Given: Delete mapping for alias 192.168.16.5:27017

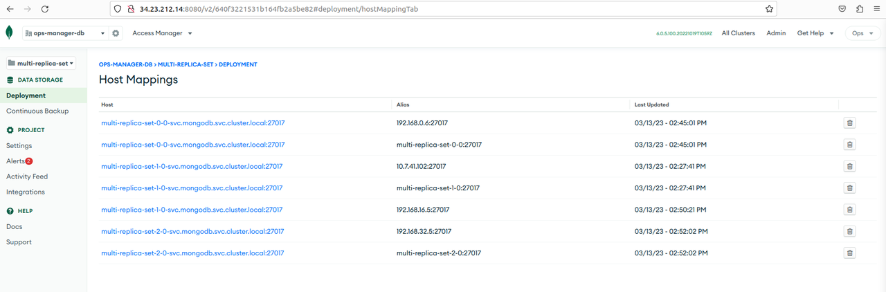Looking at the screenshot, I should (x=849, y=210).
